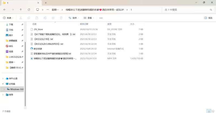Open the See more ellipsis menu
Screen dimensions: 216x113
[x=101, y=18]
